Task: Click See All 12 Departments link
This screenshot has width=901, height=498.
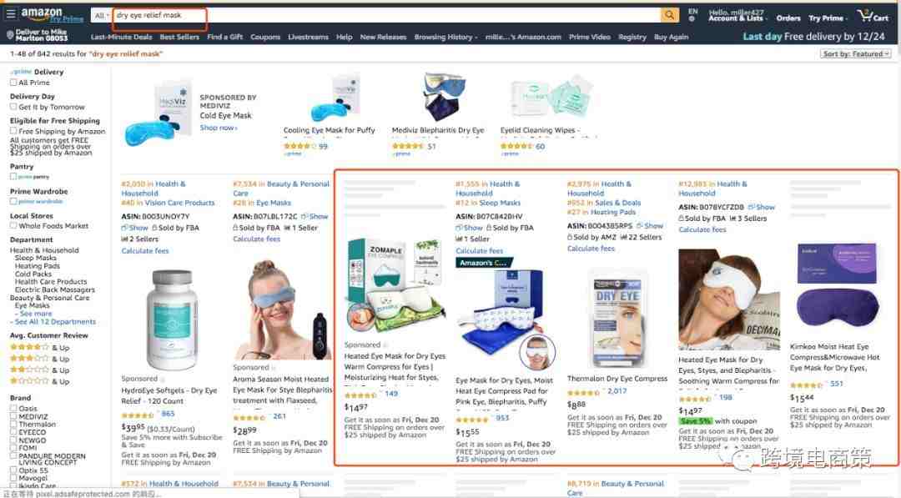Action: (55, 322)
